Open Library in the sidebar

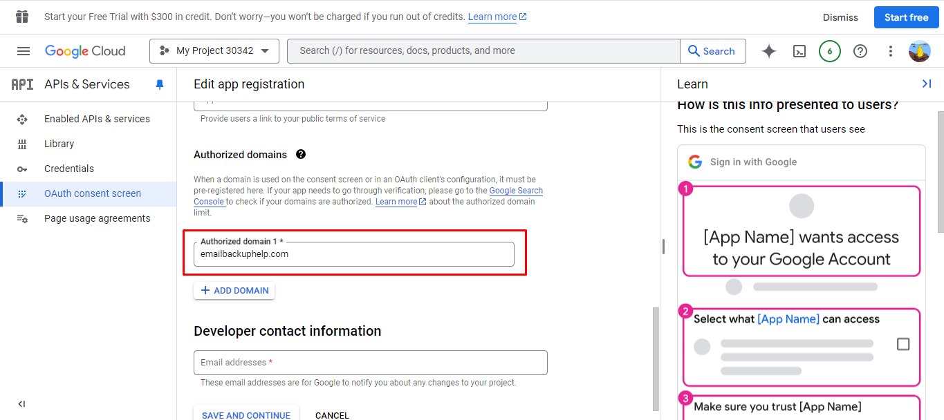(59, 144)
